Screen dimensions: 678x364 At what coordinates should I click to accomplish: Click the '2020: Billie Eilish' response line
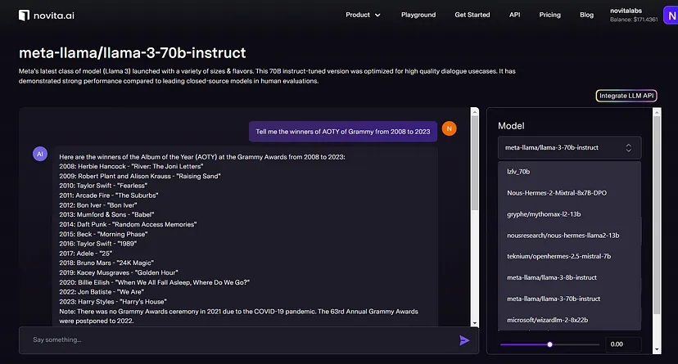(155, 282)
